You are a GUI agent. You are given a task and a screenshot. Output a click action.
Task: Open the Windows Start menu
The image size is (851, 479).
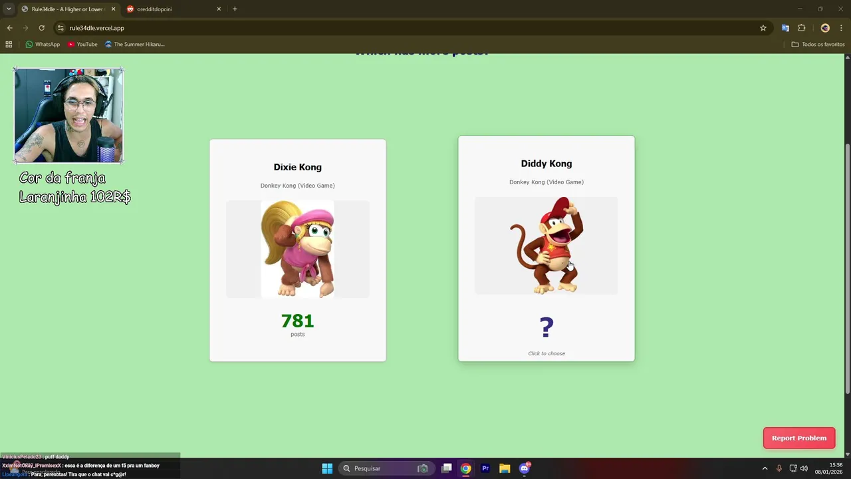[327, 468]
